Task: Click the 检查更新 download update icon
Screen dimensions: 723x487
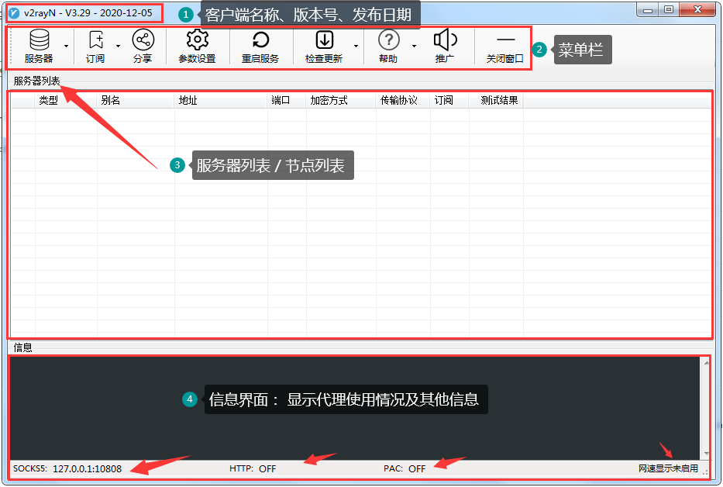Action: [x=324, y=40]
